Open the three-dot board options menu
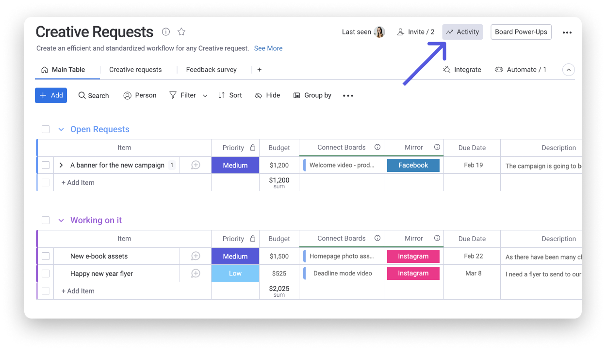The width and height of the screenshot is (606, 350). (567, 32)
